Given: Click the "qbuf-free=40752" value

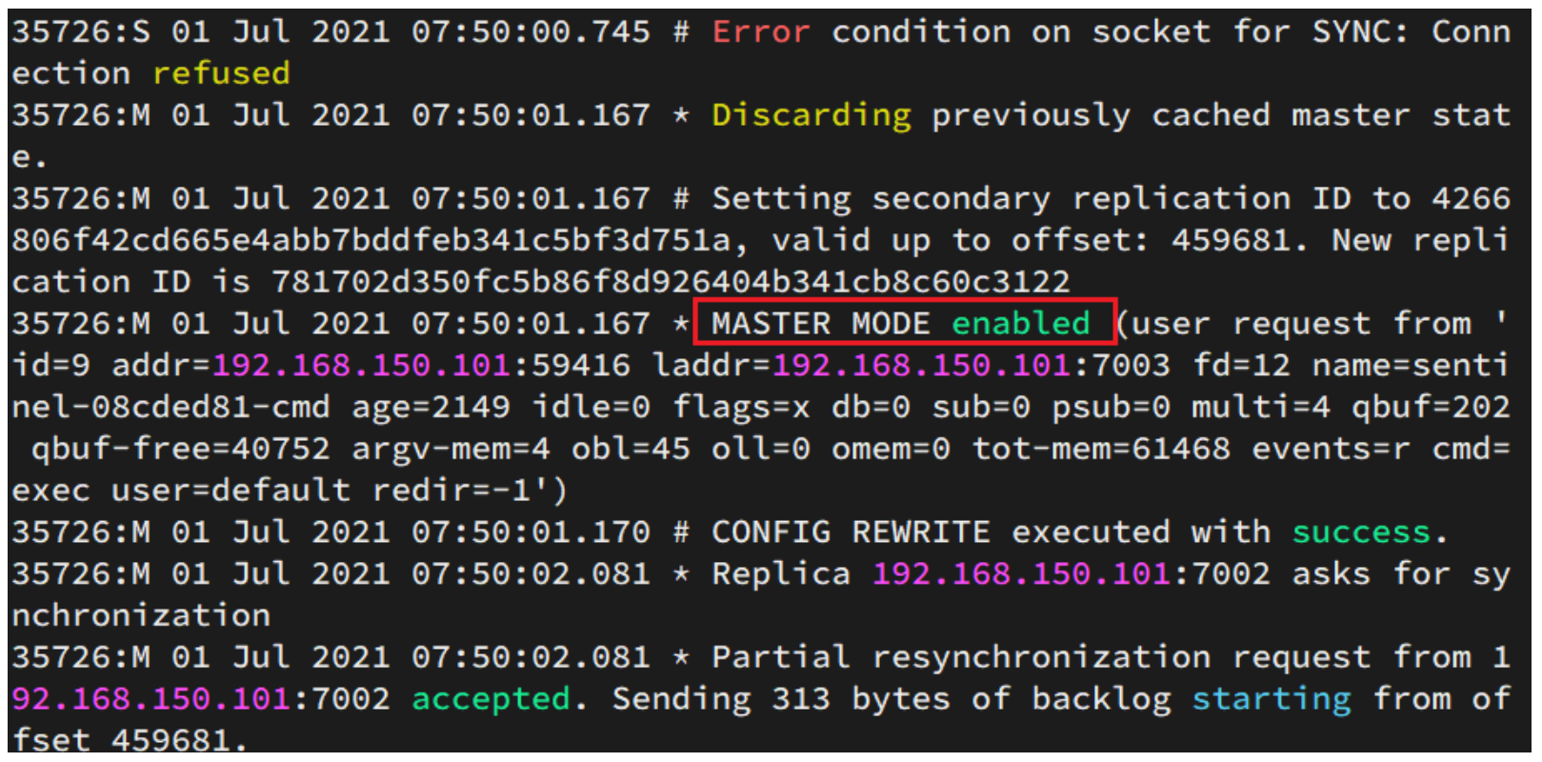Looking at the screenshot, I should point(180,449).
